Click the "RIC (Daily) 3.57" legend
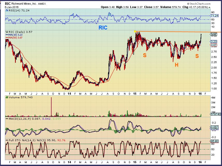 point(20,32)
